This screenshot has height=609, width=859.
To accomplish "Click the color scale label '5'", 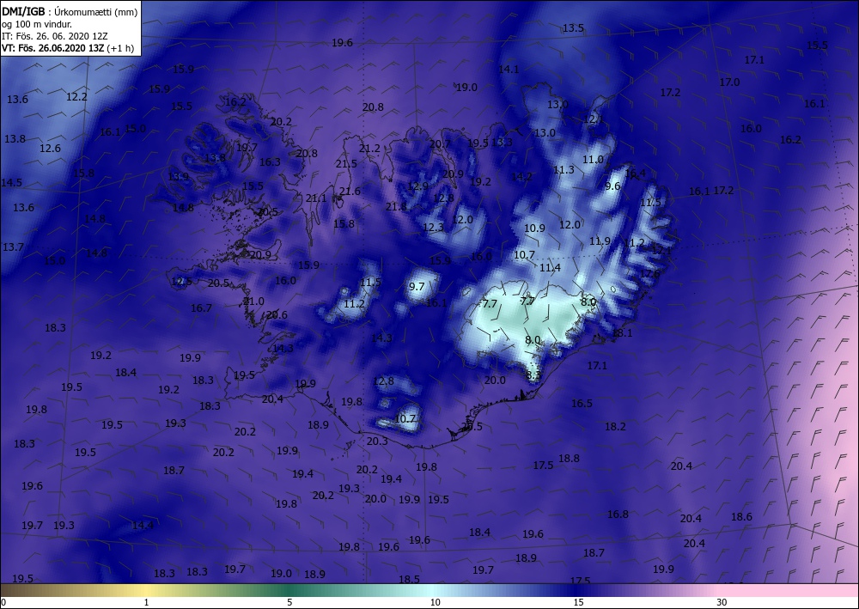I will tap(289, 602).
